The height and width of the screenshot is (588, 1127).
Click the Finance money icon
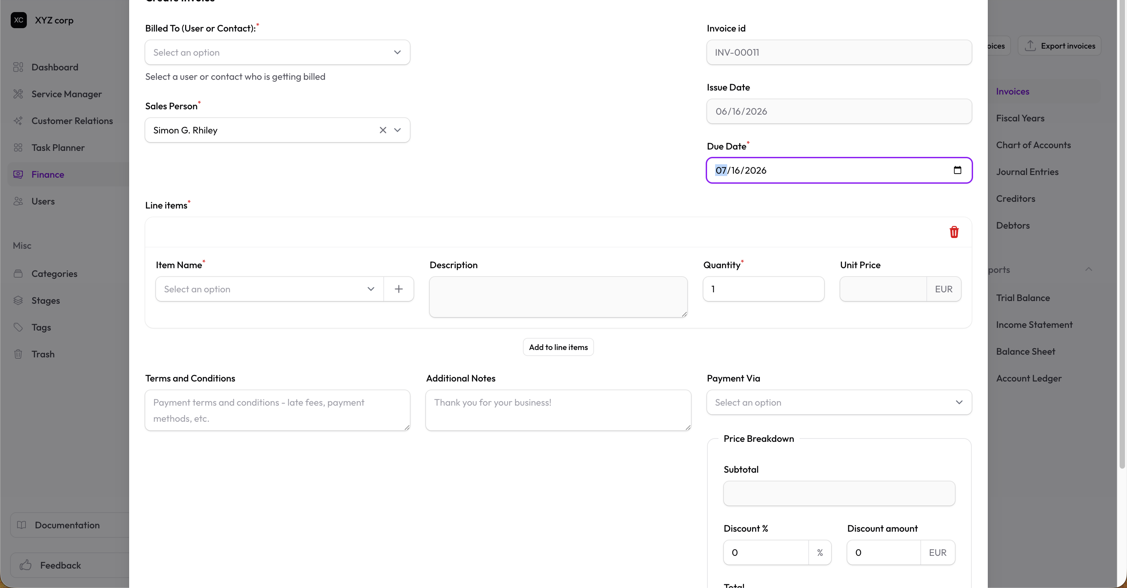(x=18, y=174)
